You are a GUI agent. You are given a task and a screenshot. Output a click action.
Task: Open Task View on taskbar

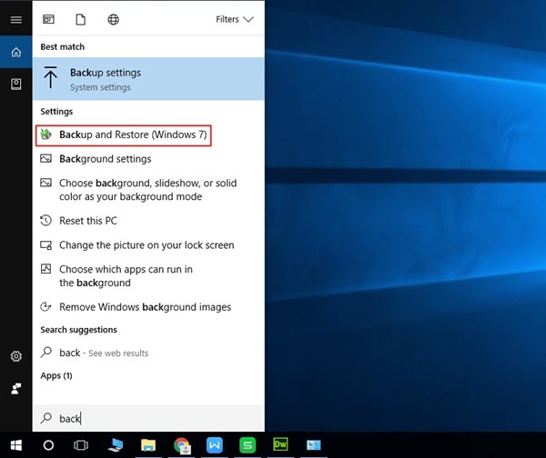[81, 445]
